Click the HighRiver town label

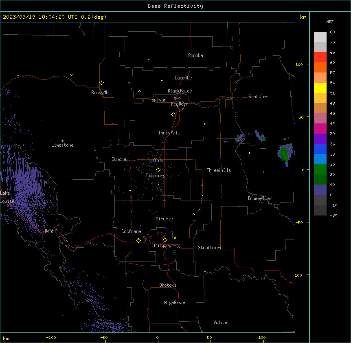click(x=175, y=303)
